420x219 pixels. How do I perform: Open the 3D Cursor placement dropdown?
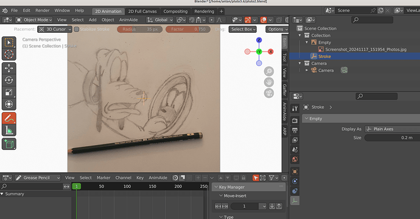55,29
